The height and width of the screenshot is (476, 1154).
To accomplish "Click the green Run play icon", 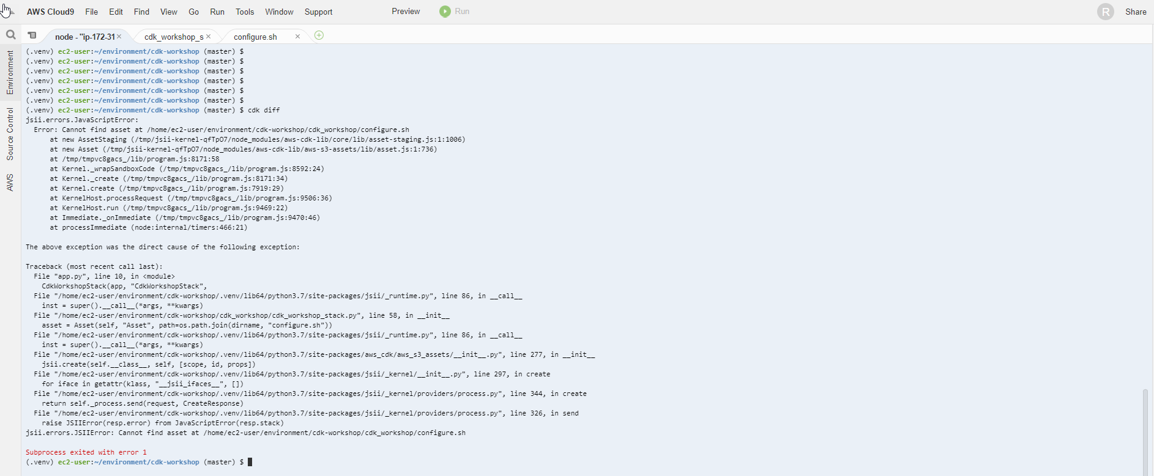I will (x=445, y=12).
